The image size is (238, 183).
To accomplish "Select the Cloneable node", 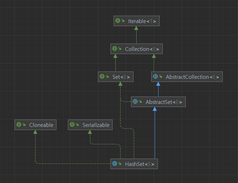I will [36, 125].
